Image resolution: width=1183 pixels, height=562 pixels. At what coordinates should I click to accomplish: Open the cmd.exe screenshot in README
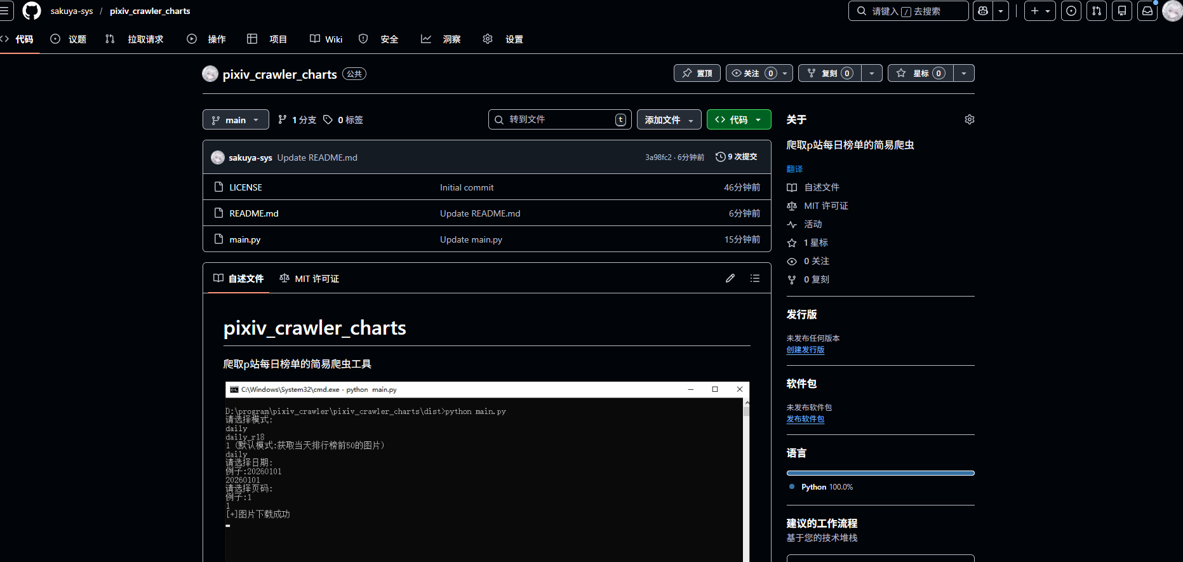coord(487,472)
